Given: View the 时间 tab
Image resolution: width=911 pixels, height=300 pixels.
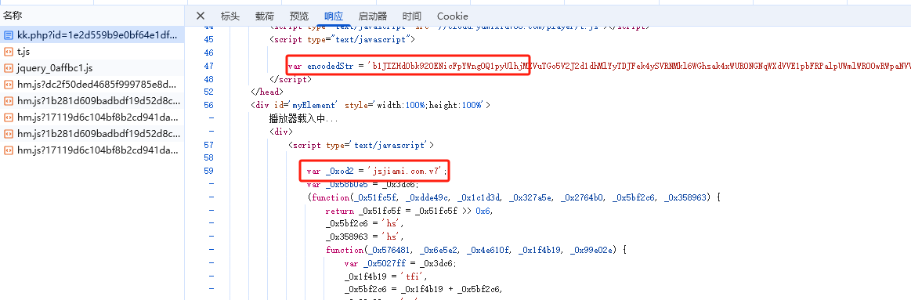Looking at the screenshot, I should pos(412,16).
